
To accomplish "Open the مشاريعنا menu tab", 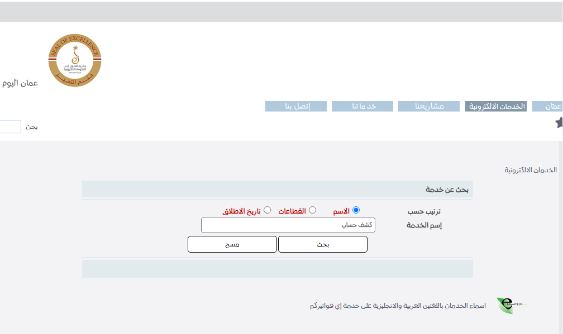I will (429, 106).
